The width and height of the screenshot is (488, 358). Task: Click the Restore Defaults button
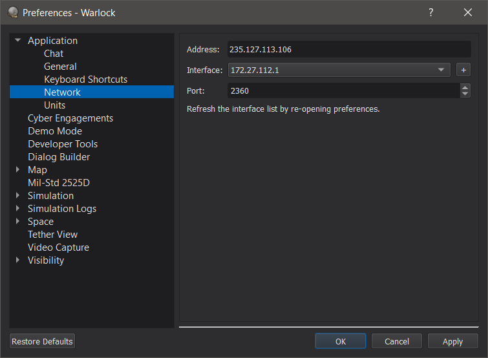(42, 341)
